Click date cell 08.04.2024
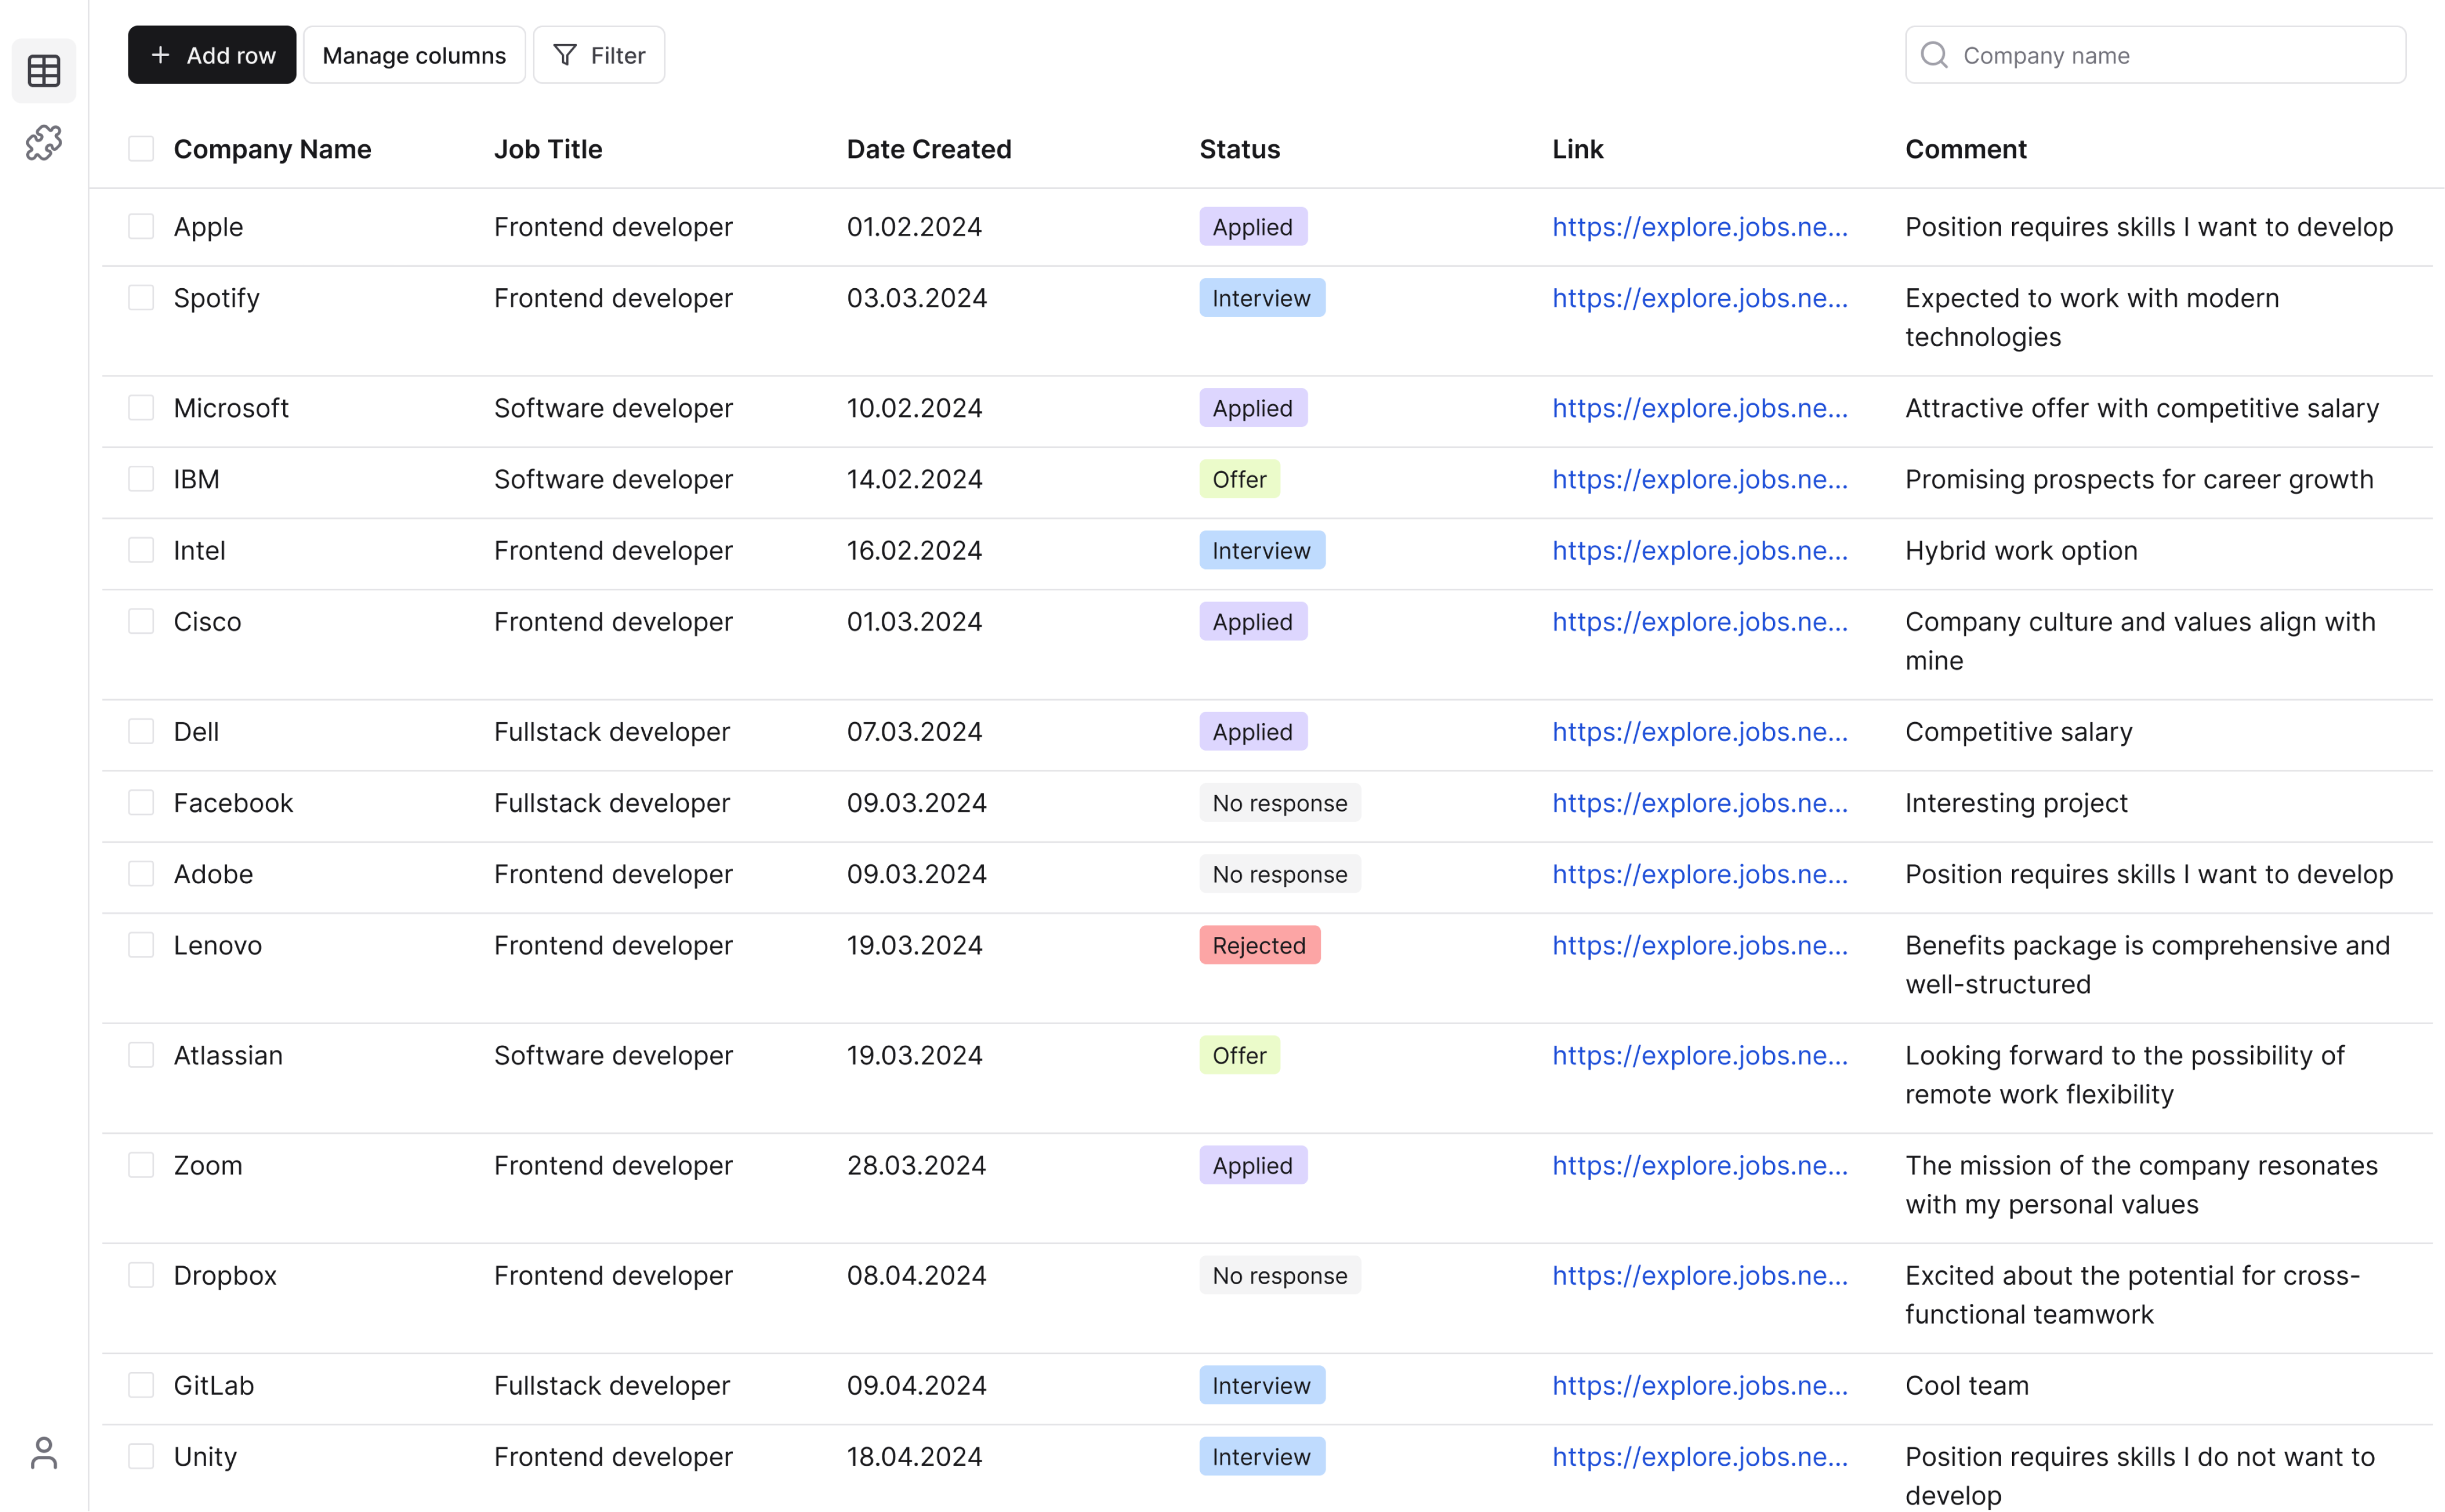The image size is (2445, 1512). point(916,1275)
